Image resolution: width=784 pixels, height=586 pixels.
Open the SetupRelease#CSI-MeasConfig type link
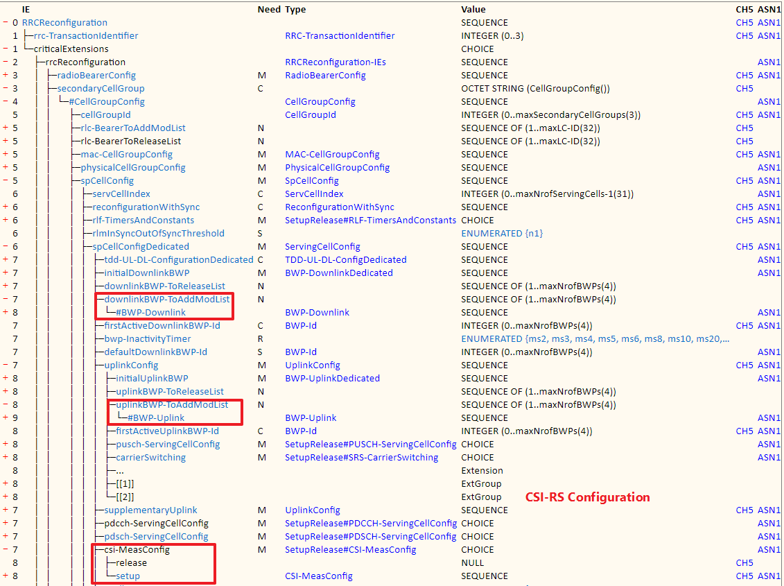click(x=351, y=550)
